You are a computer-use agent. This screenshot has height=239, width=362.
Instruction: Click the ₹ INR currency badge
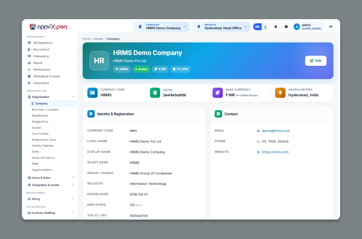pos(160,69)
